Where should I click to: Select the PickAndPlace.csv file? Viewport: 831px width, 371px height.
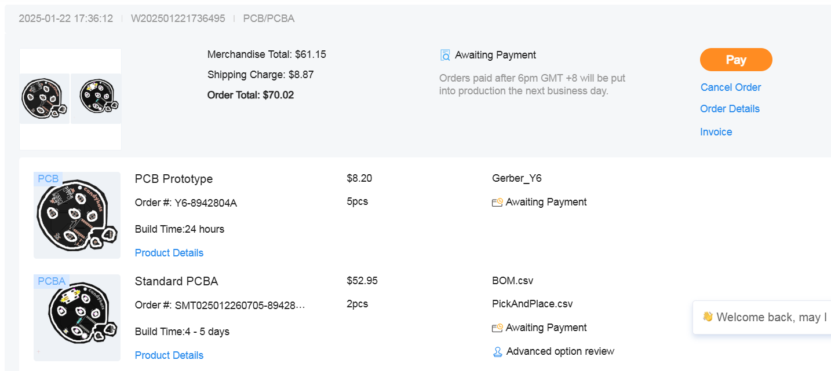[532, 304]
